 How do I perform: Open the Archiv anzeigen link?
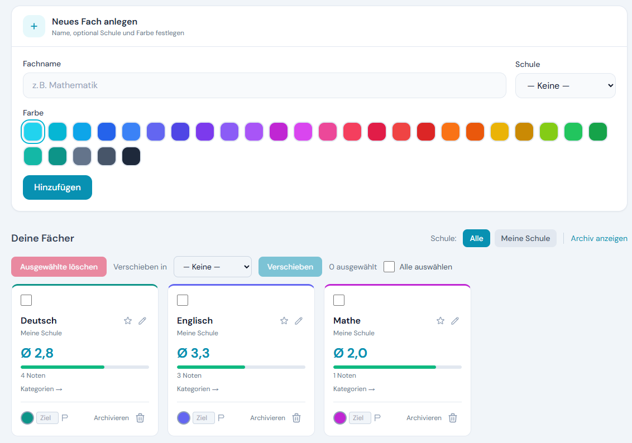point(599,238)
